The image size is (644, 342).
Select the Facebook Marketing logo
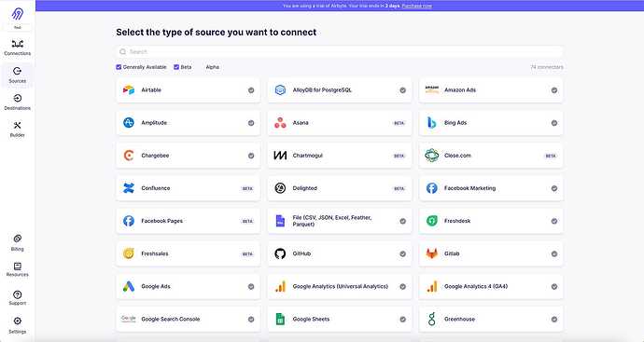(431, 188)
